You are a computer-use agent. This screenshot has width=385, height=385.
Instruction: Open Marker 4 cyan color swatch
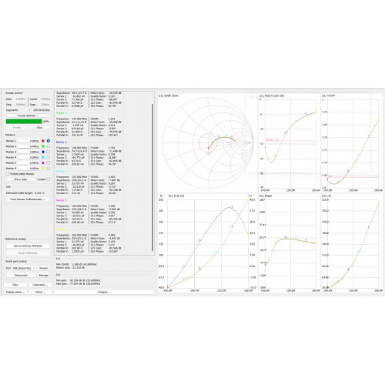click(43, 157)
